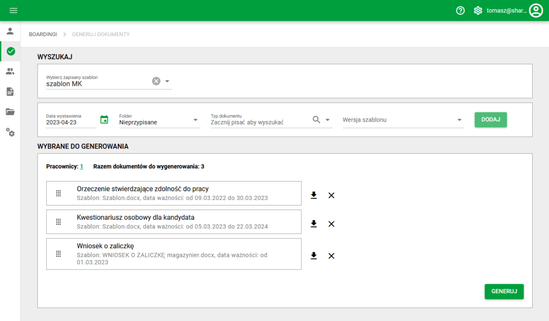
Task: Open the Wersja szablonu dropdown
Action: click(x=403, y=120)
